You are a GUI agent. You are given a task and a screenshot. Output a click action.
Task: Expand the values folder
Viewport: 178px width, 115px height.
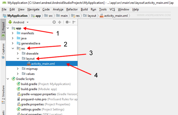(18, 74)
